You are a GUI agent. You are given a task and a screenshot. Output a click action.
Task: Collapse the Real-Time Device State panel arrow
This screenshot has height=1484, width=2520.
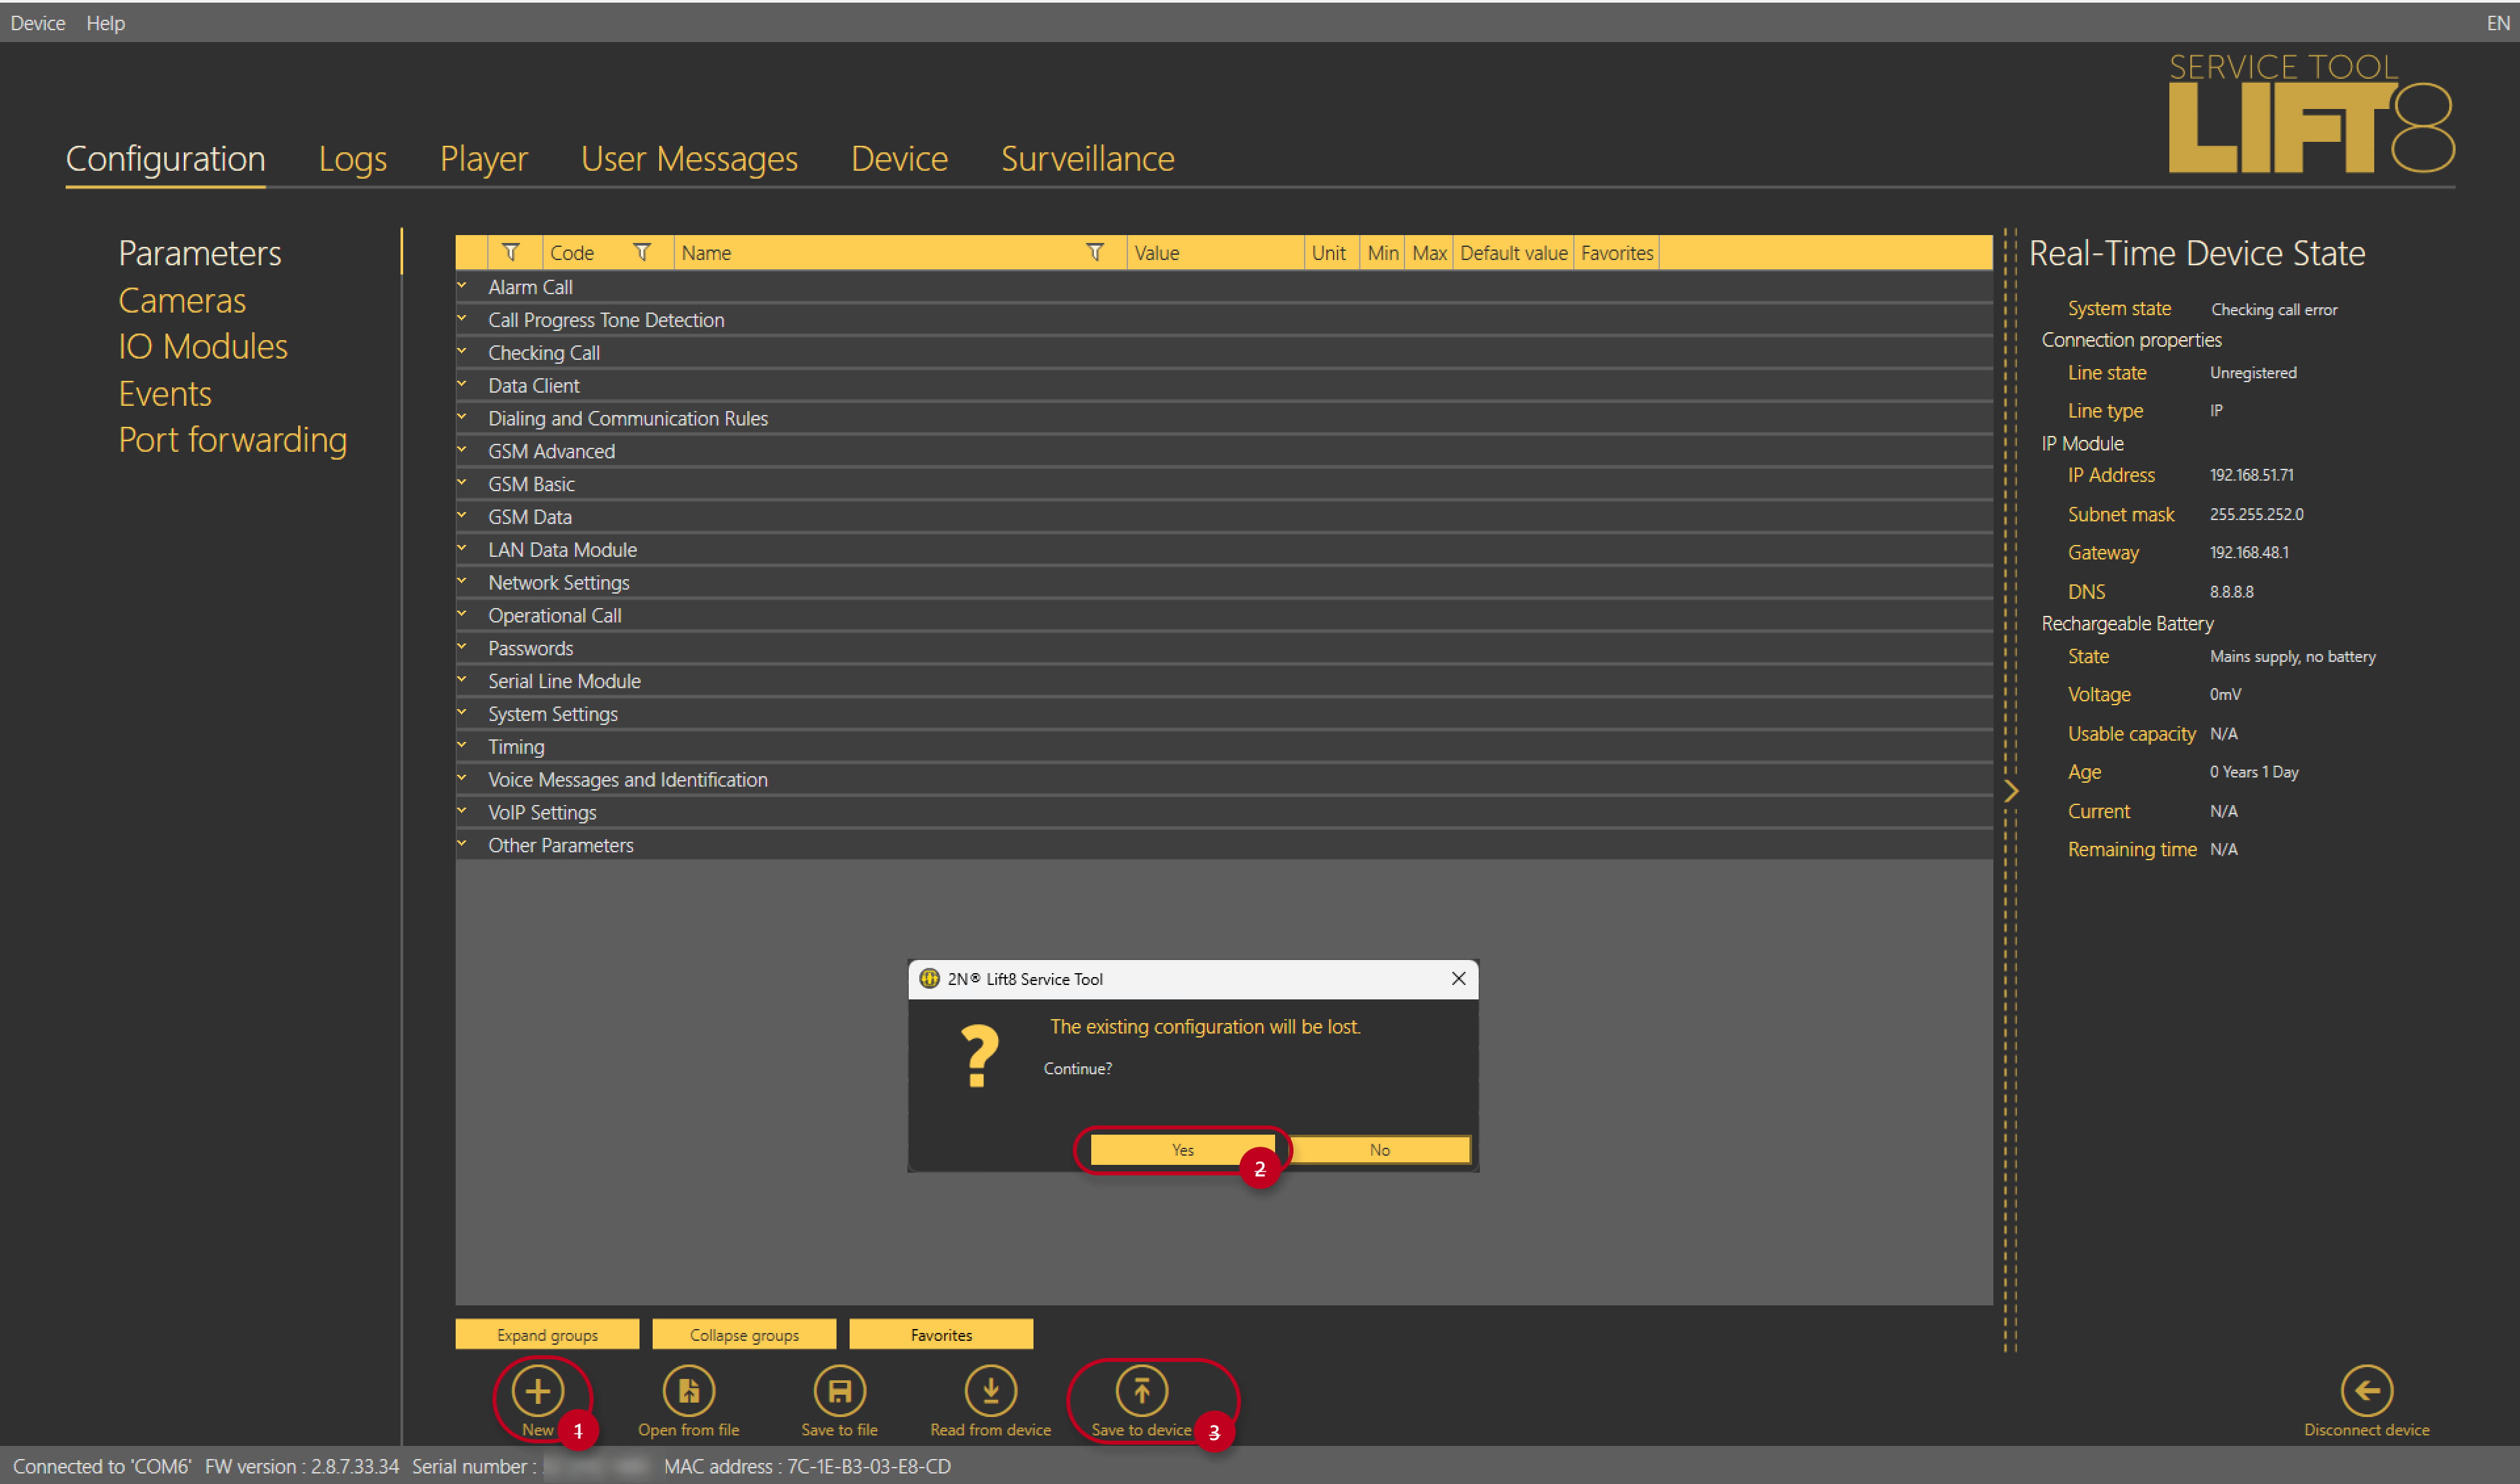pos(2012,791)
